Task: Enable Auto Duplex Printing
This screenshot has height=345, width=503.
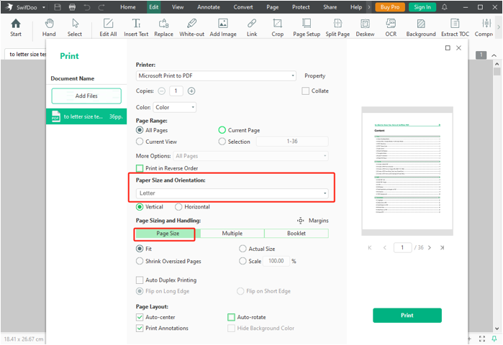Action: click(140, 280)
